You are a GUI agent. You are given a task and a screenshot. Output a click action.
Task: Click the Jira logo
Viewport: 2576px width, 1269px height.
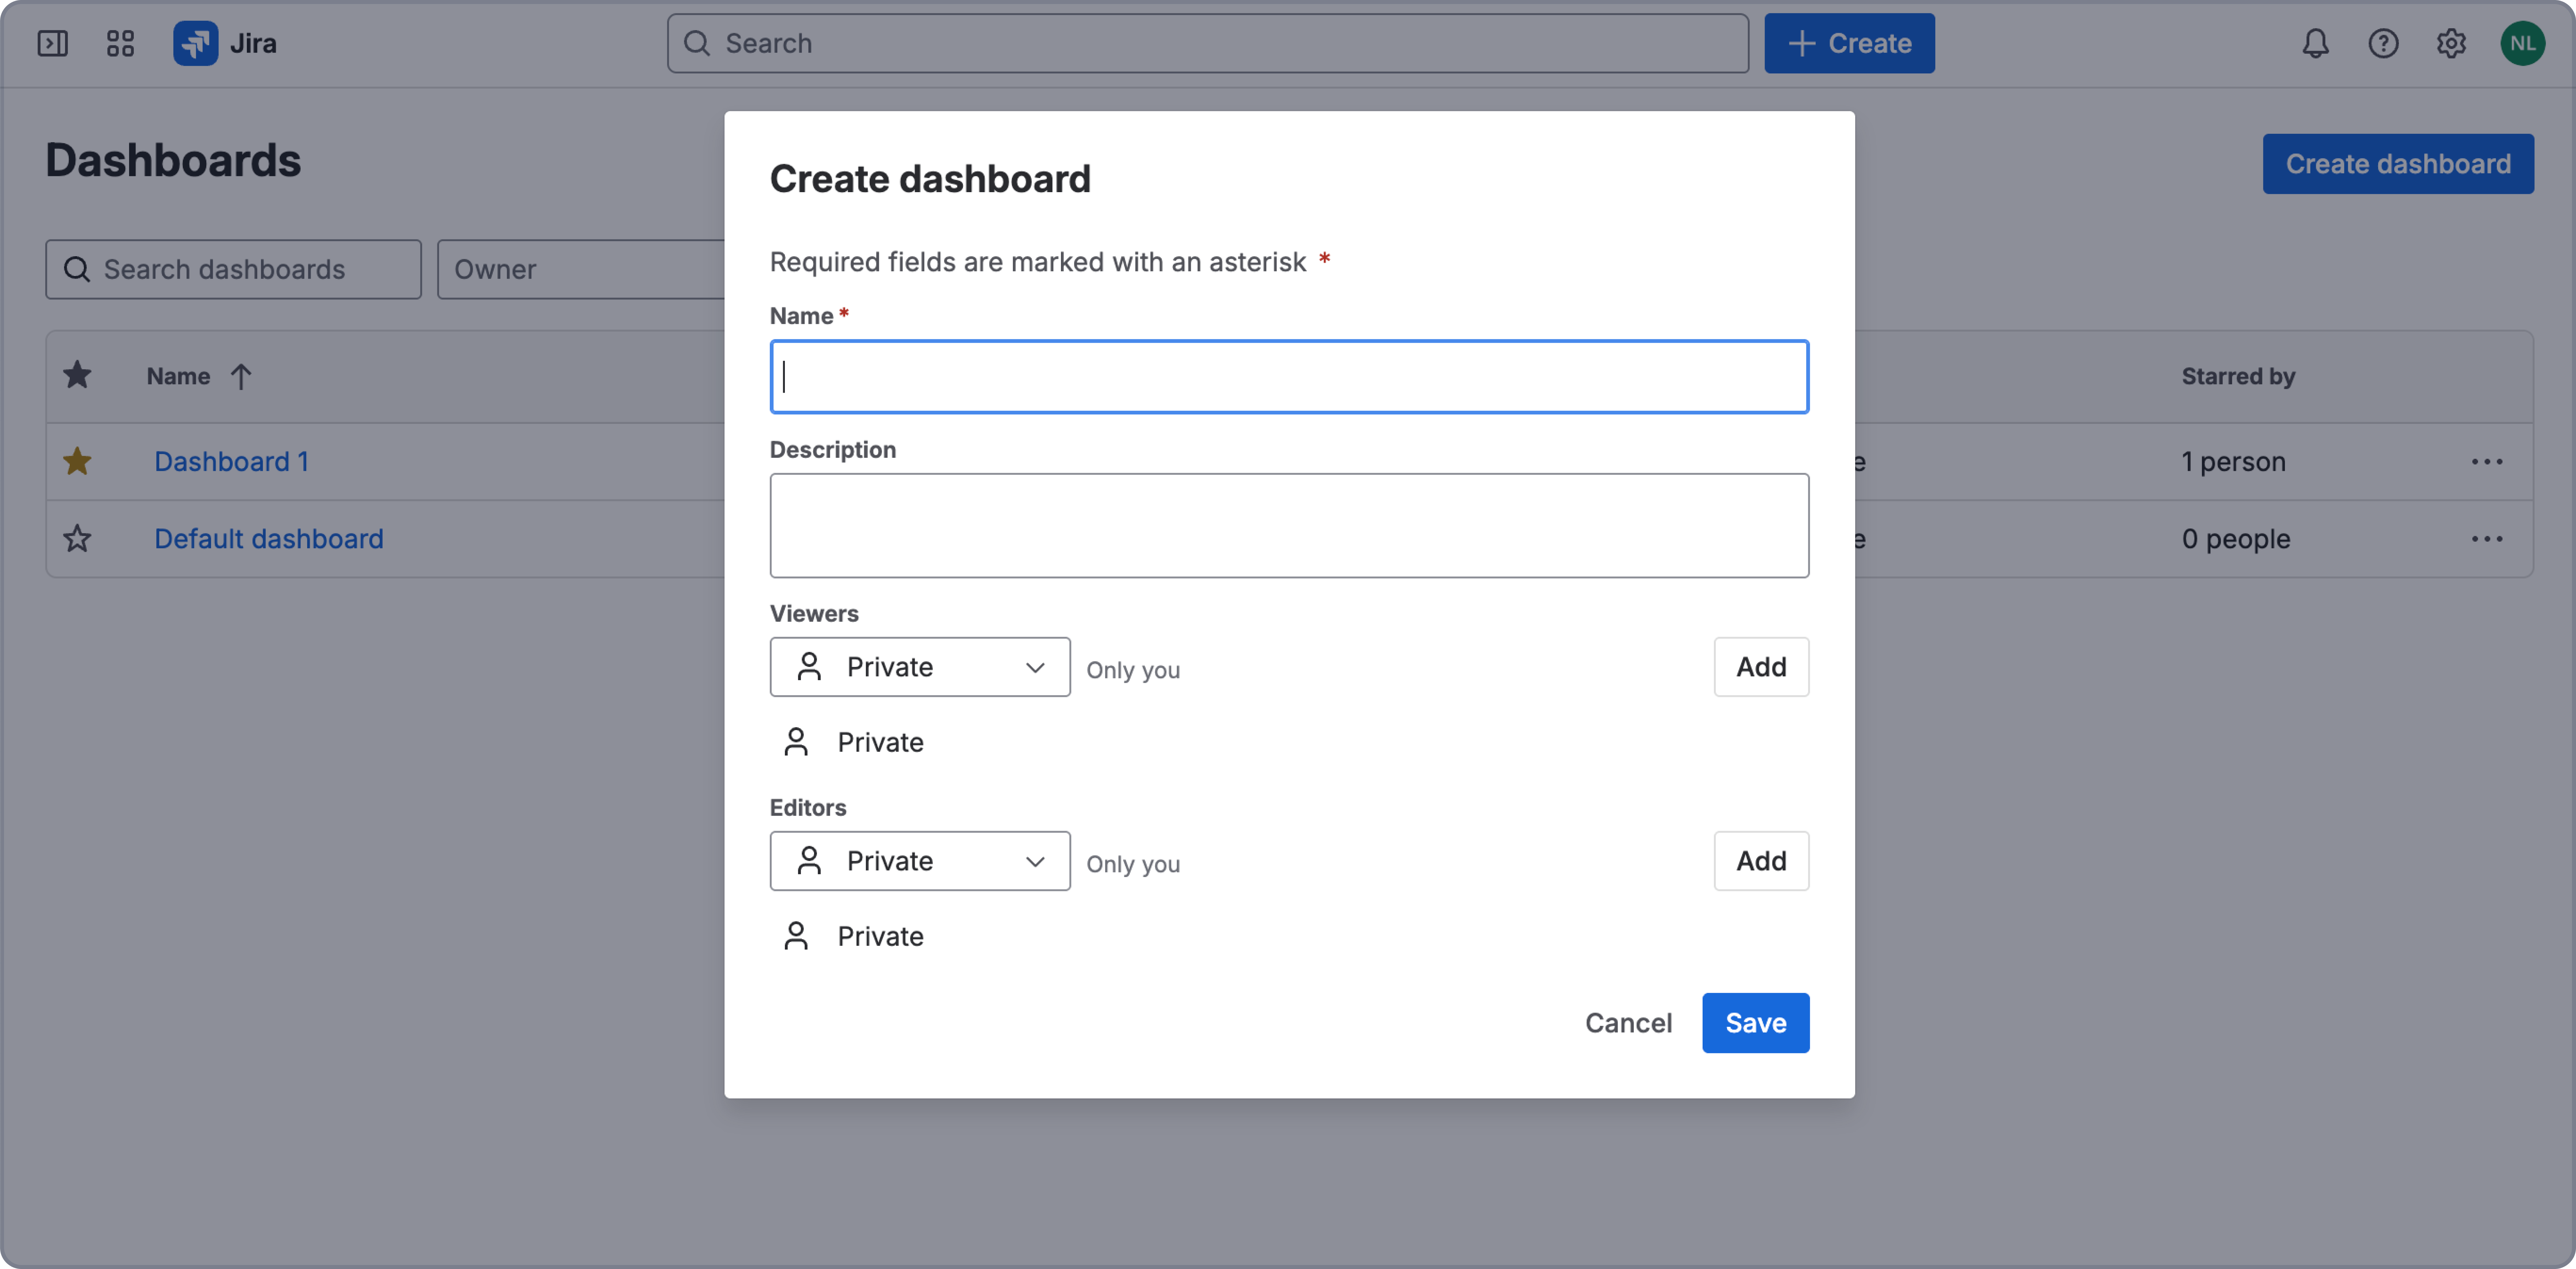(196, 43)
